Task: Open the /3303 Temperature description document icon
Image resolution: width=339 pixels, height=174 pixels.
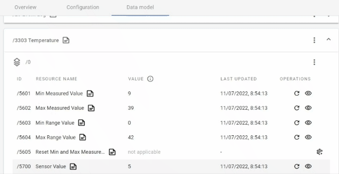Action: pyautogui.click(x=66, y=40)
